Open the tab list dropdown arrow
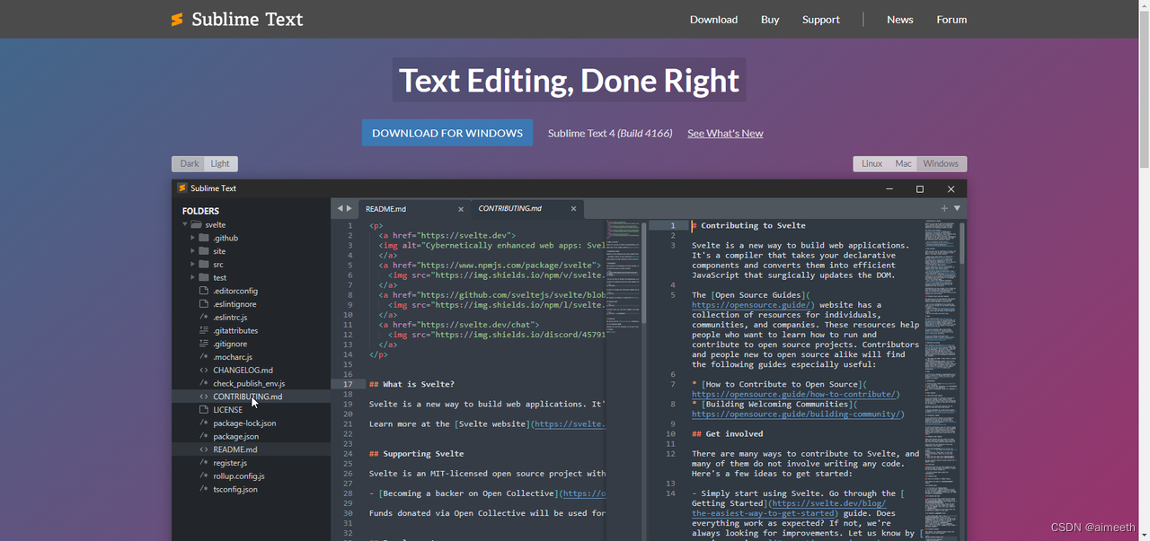1150x541 pixels. click(957, 208)
